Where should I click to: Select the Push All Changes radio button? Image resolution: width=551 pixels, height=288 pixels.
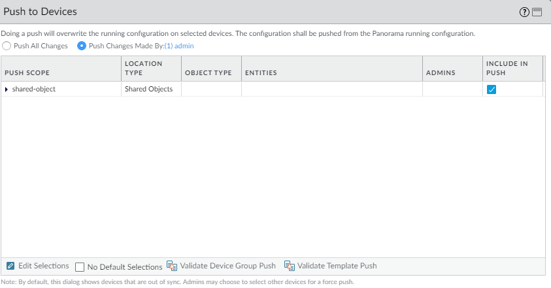[7, 46]
